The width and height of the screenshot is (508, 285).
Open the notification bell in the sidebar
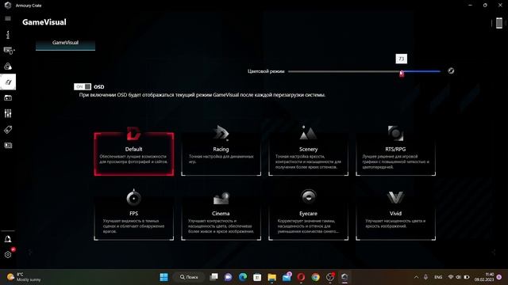(8, 239)
